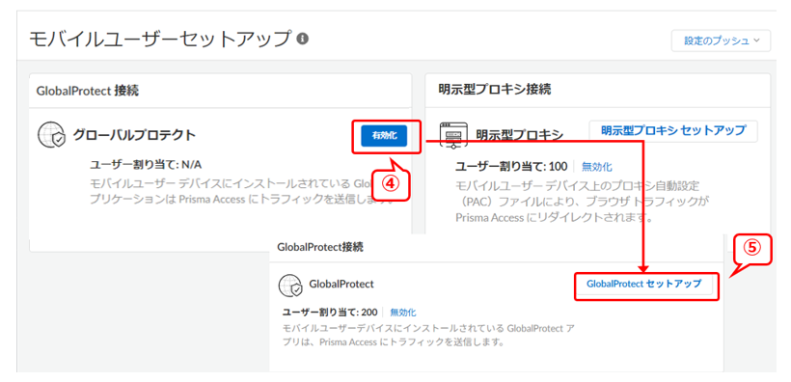Open the 設定のプッシュ dropdown
The height and width of the screenshot is (382, 791).
pos(721,41)
